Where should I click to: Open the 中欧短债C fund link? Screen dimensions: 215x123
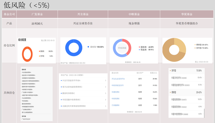[x=116, y=98]
